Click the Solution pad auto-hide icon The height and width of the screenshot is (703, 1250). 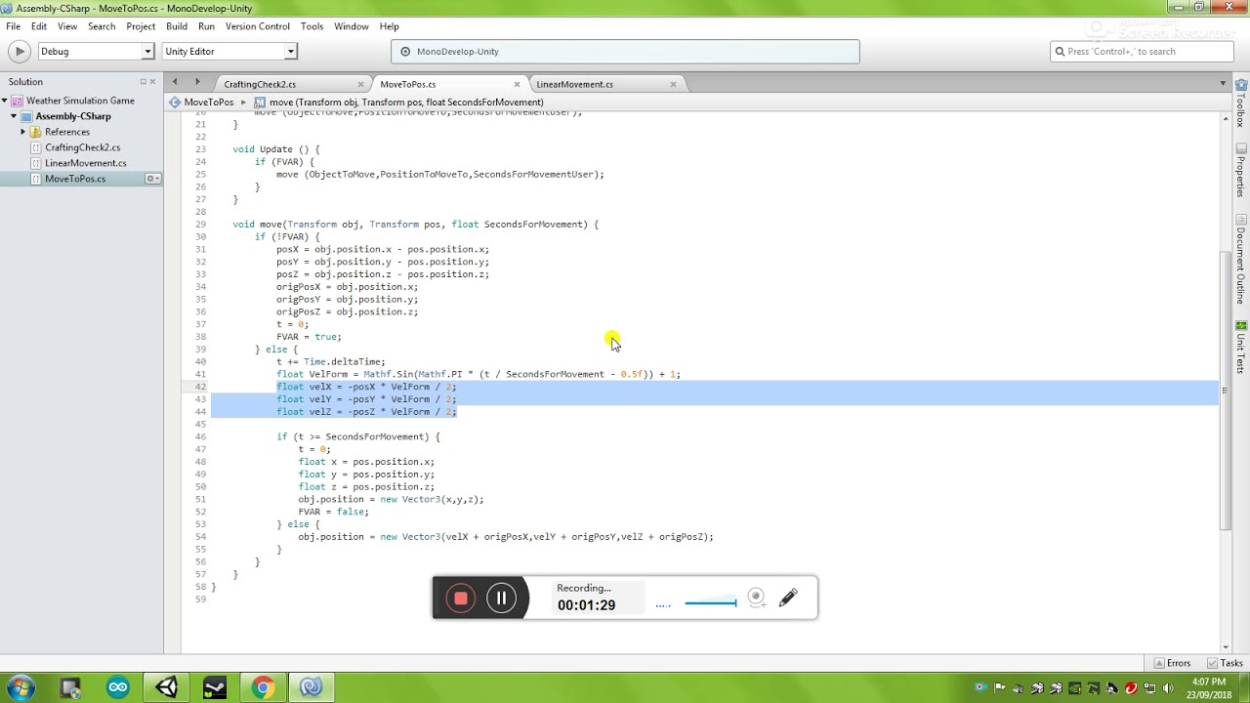(143, 82)
